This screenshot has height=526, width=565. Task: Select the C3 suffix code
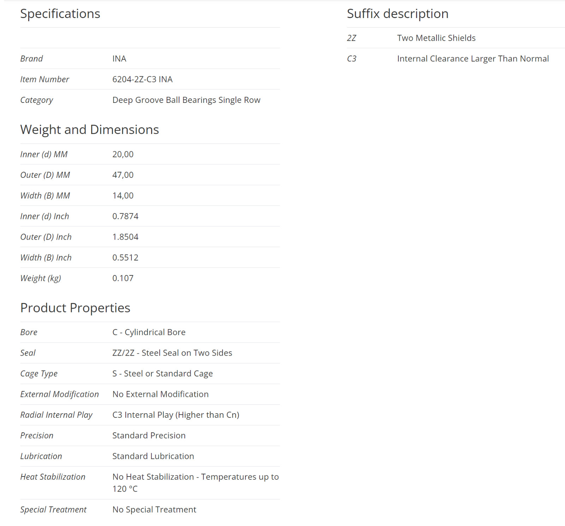point(352,59)
